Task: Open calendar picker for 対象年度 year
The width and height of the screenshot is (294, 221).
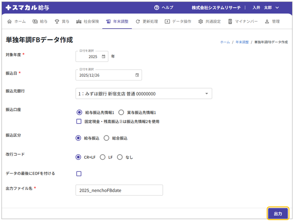Action: (103, 57)
